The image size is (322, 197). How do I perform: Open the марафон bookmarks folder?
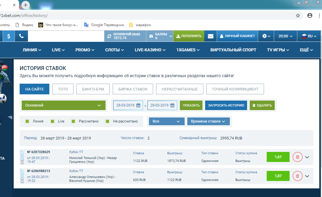(x=140, y=25)
